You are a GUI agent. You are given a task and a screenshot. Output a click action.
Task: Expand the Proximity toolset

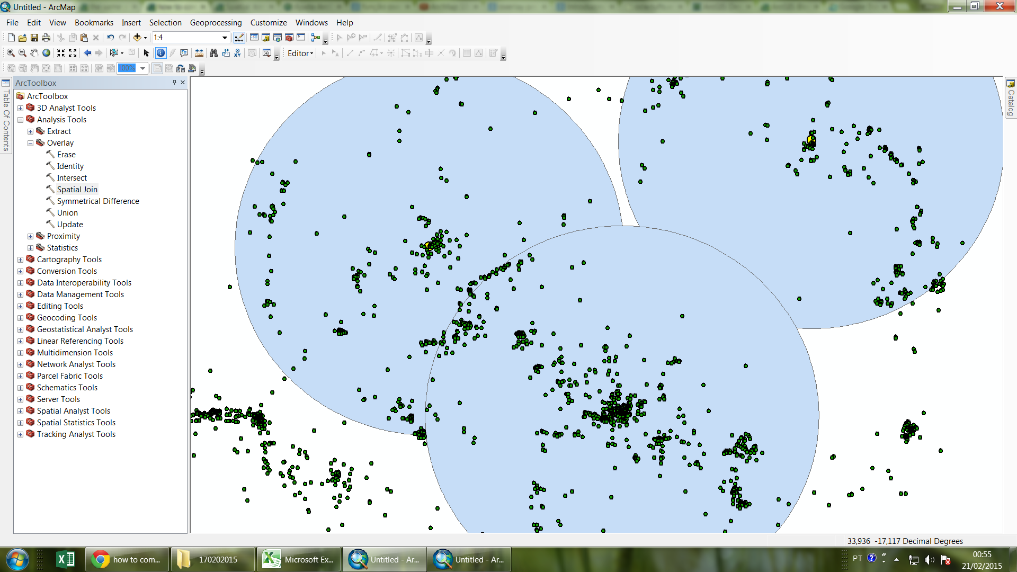click(30, 236)
